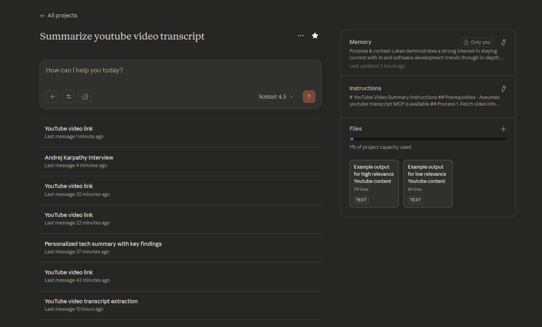Open 'Personalized tech summary with key findings' chat

coord(103,244)
